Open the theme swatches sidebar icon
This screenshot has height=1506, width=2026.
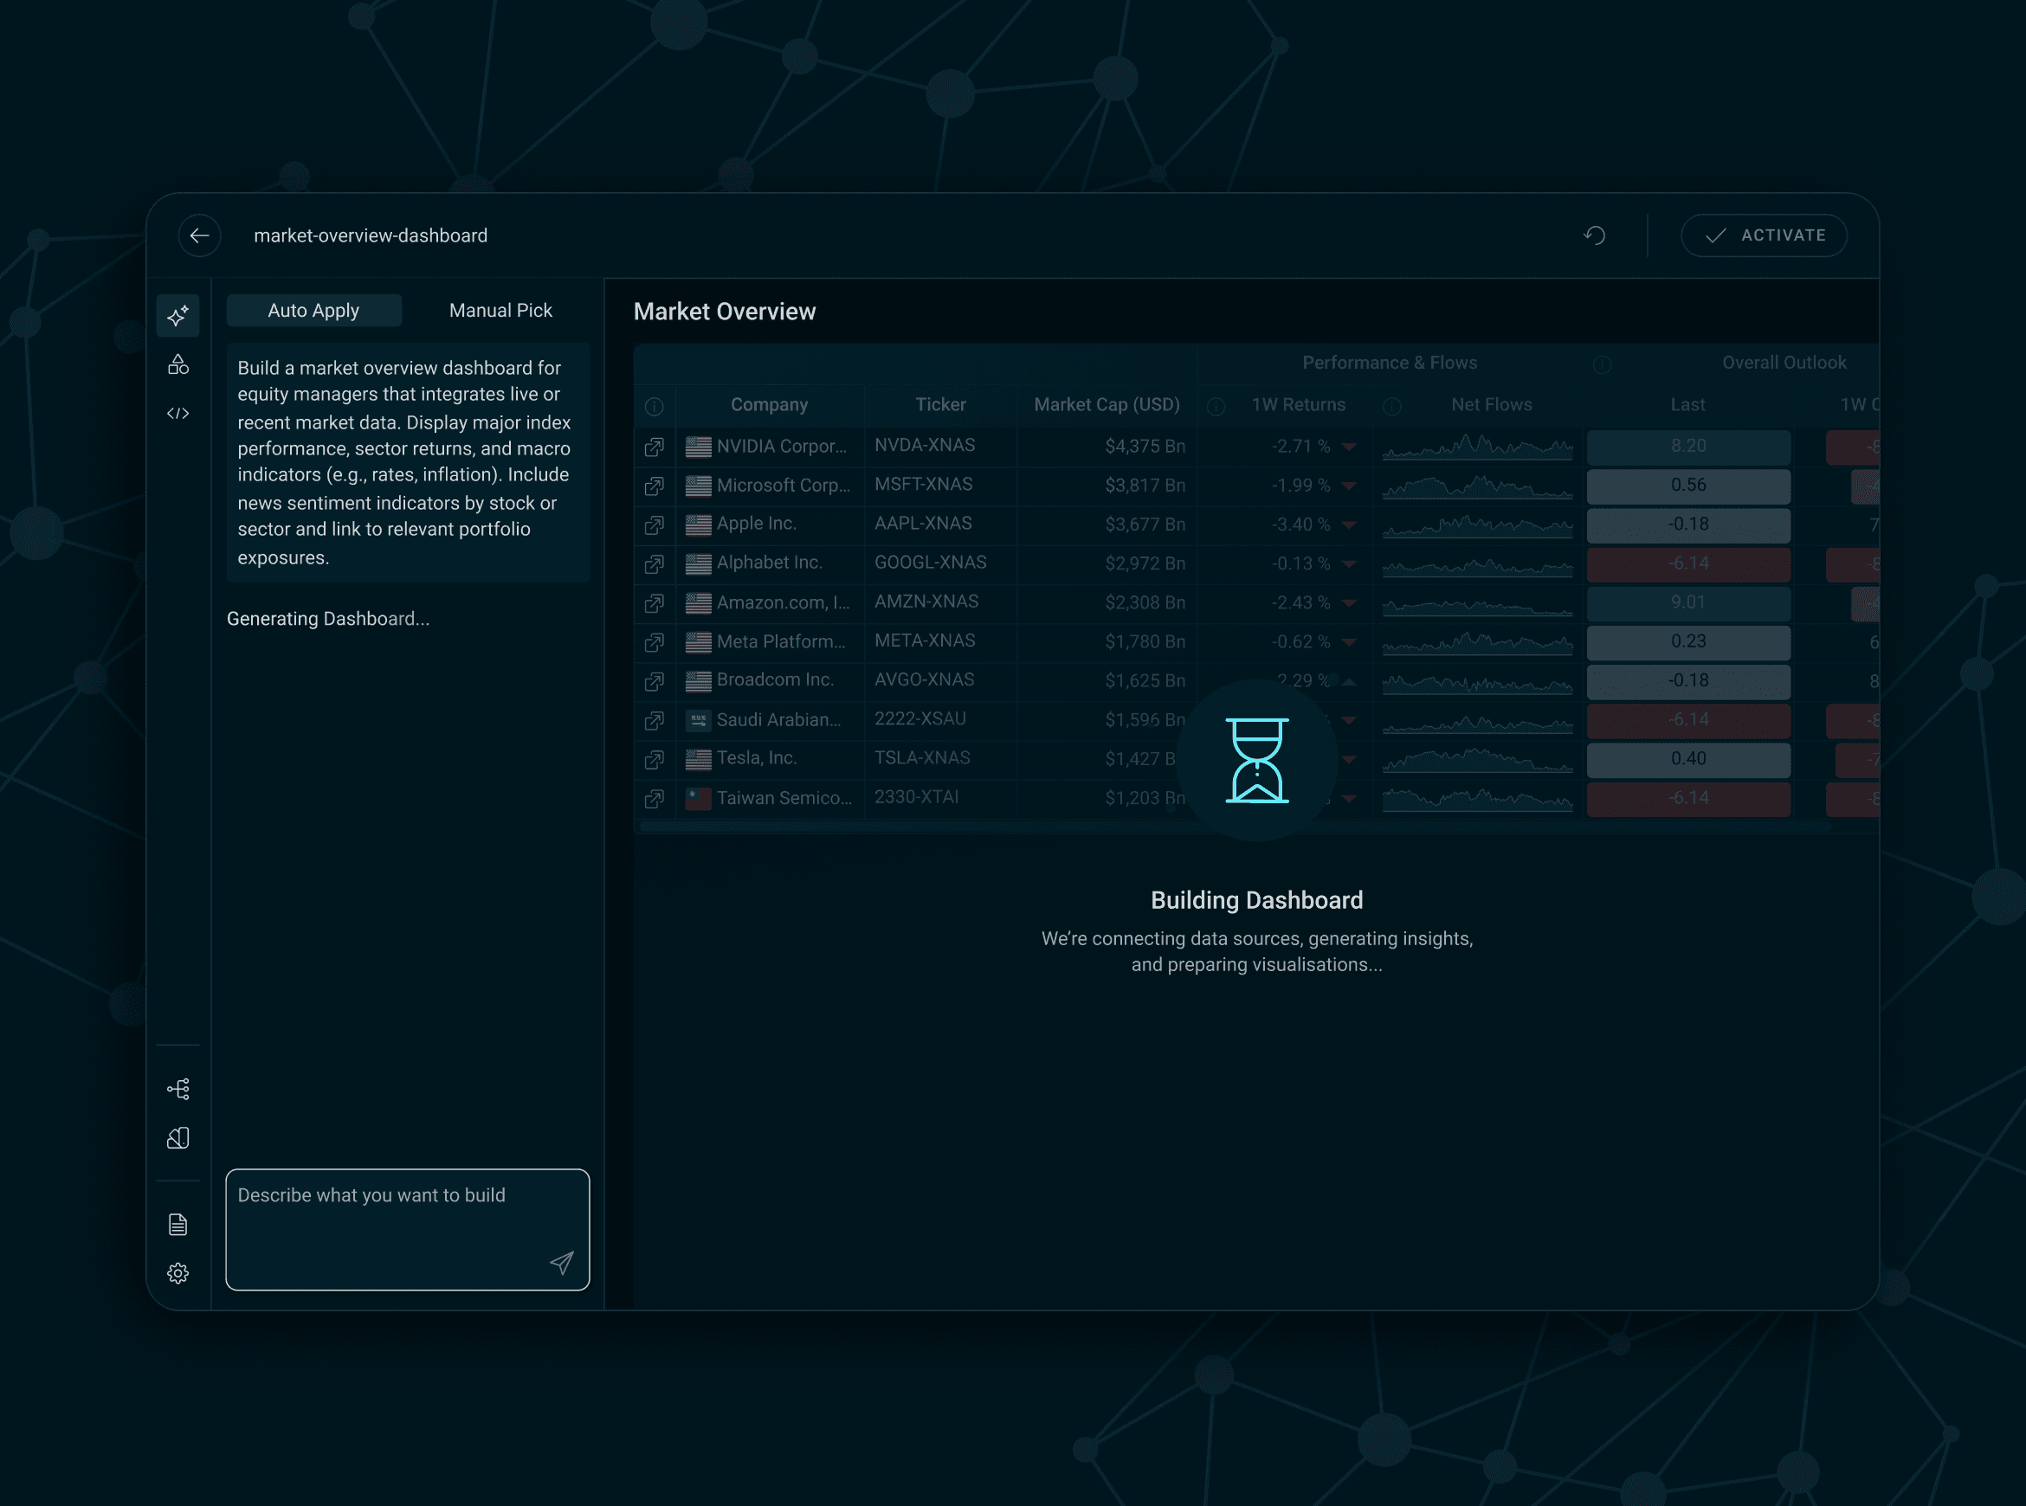point(177,1137)
